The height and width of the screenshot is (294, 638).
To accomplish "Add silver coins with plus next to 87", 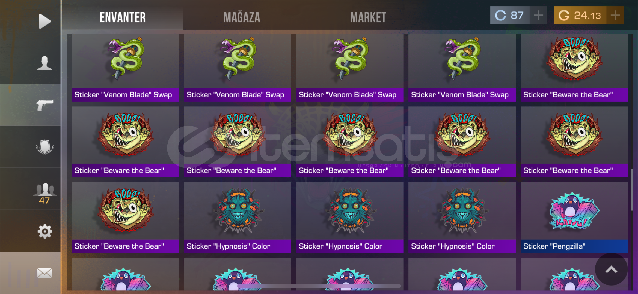I will coord(538,15).
